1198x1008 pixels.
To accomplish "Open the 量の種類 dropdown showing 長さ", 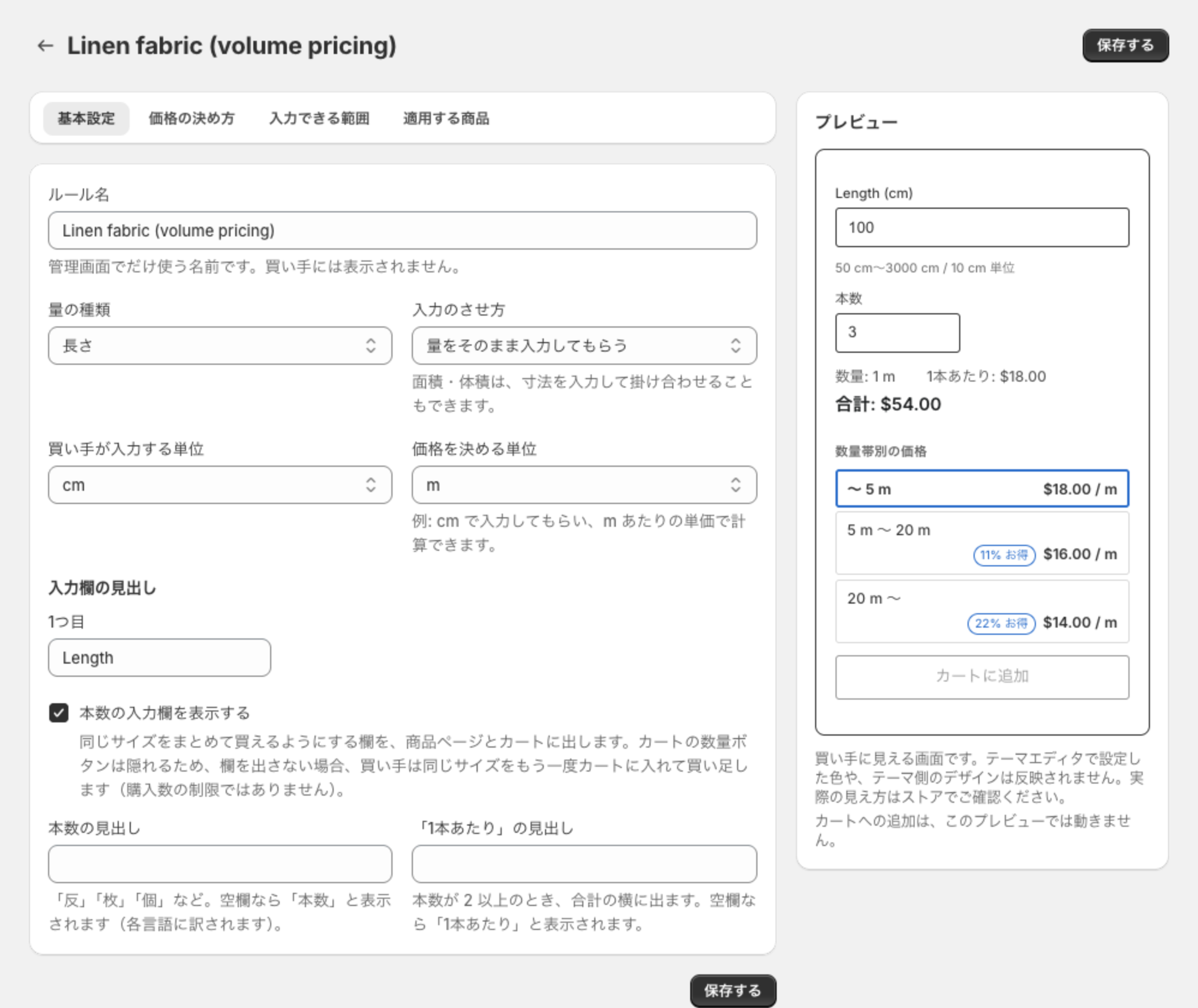I will pyautogui.click(x=220, y=346).
